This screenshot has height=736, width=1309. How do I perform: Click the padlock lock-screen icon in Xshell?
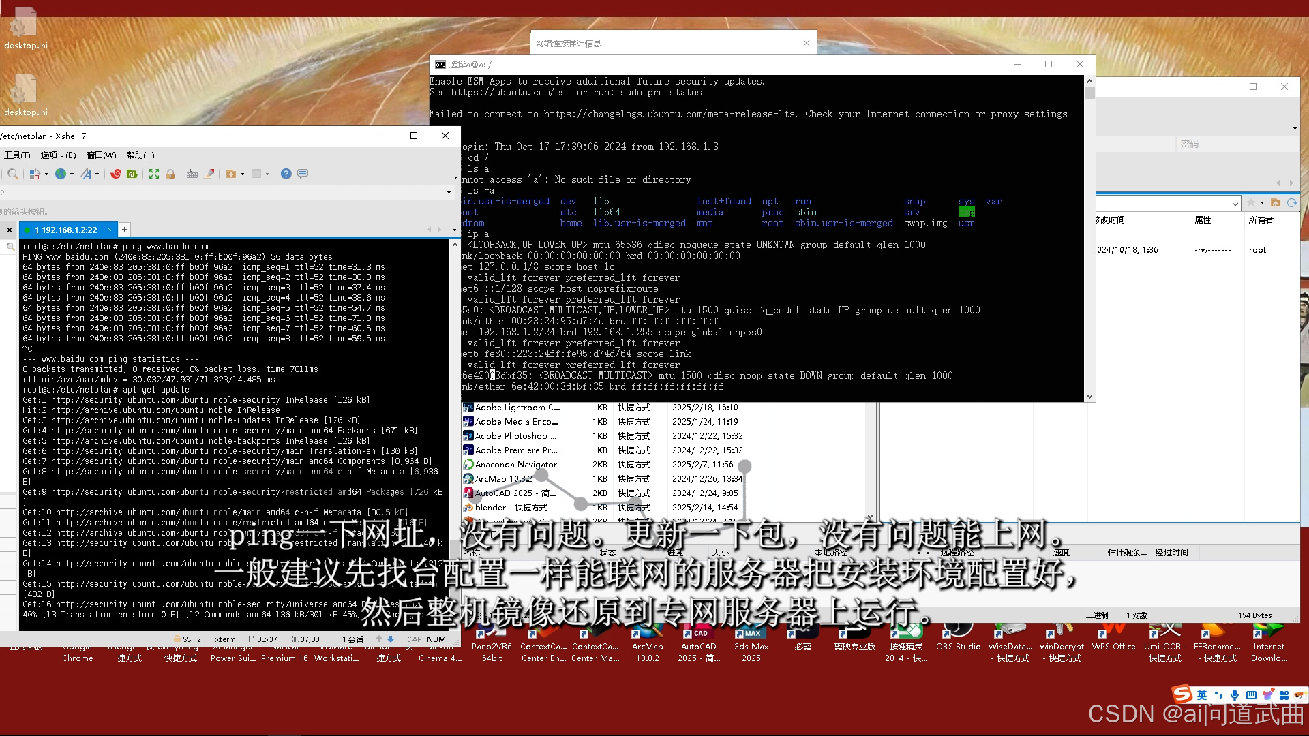170,174
